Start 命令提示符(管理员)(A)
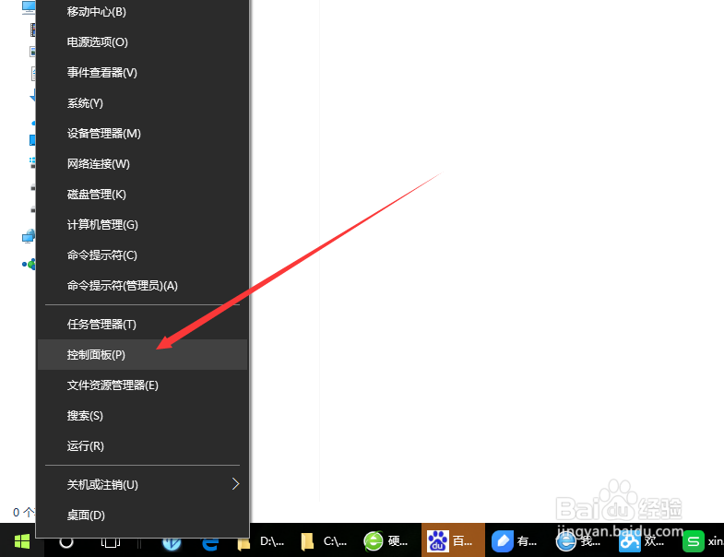This screenshot has width=724, height=557. (142, 286)
